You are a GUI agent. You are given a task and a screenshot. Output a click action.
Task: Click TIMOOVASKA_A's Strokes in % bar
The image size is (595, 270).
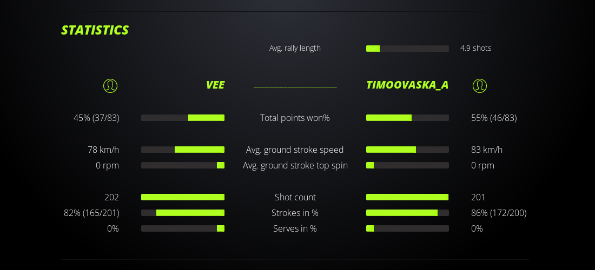point(407,213)
